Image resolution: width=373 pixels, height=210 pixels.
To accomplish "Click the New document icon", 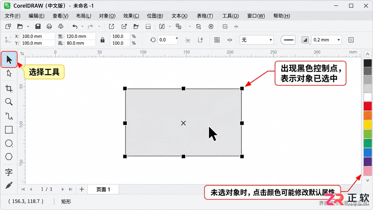I will (x=8, y=26).
